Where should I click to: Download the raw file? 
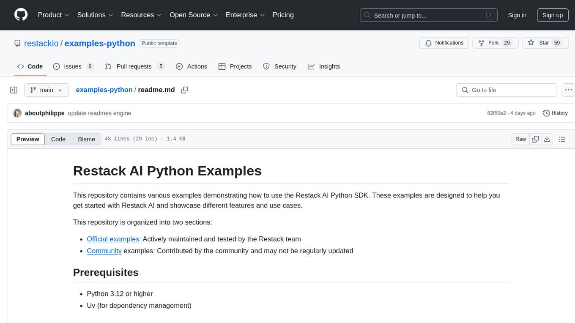547,139
